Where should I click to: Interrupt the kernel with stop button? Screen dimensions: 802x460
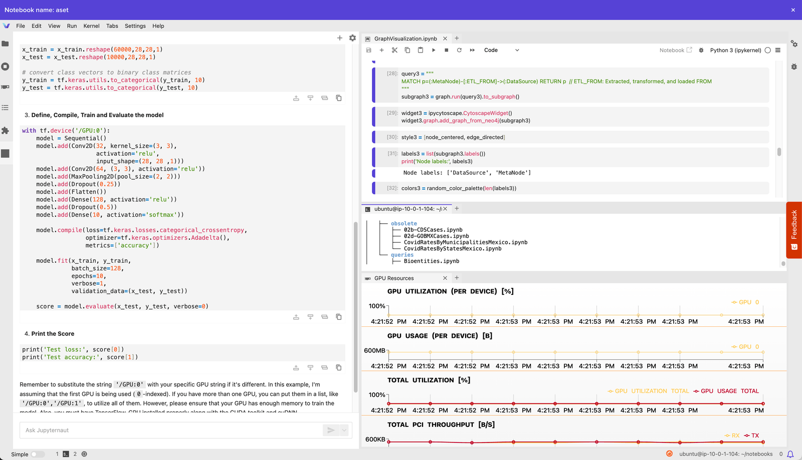click(447, 50)
